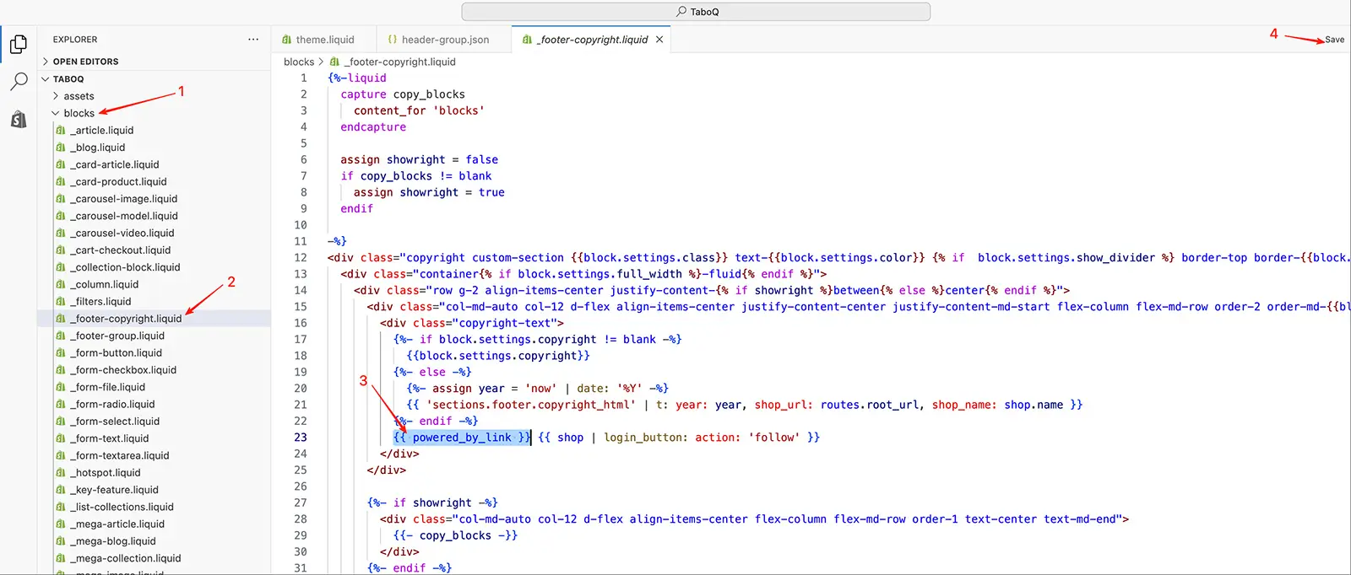Open _form-file.liquid file
The image size is (1351, 575).
coord(108,387)
